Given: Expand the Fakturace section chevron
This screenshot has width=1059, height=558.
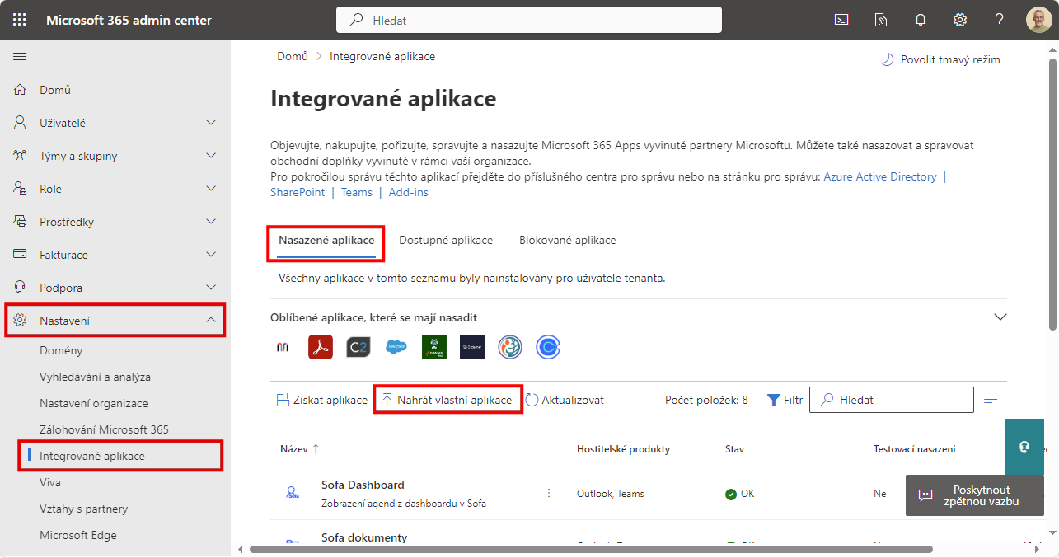Looking at the screenshot, I should tap(211, 255).
